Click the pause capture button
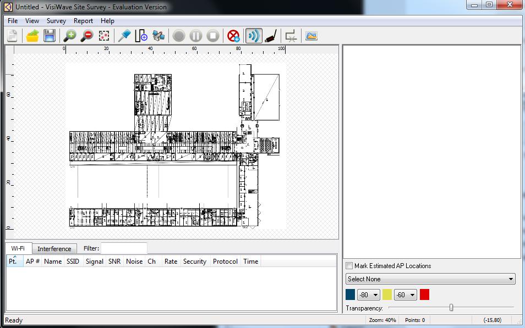This screenshot has height=328, width=525. tap(196, 36)
